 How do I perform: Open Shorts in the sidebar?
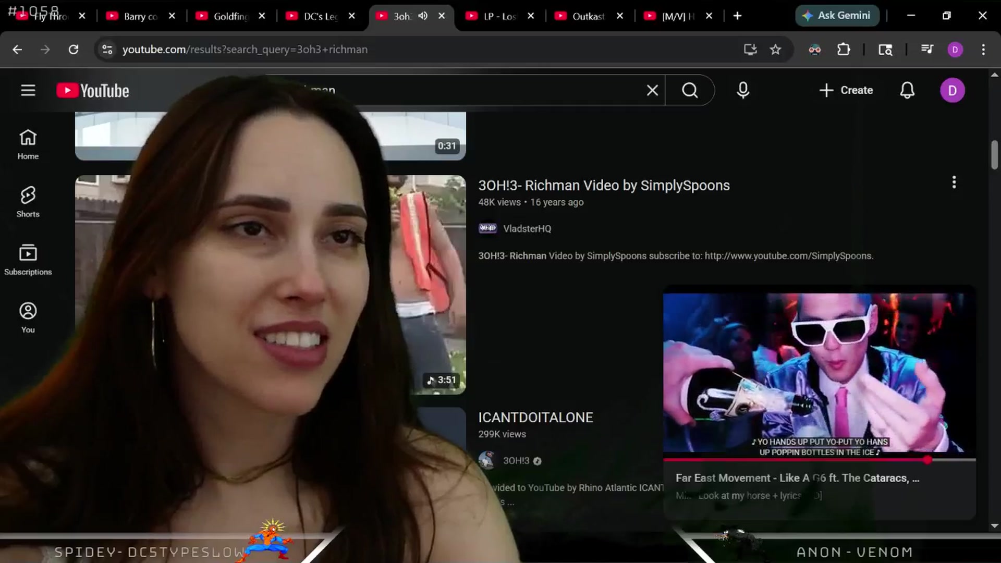coord(28,202)
